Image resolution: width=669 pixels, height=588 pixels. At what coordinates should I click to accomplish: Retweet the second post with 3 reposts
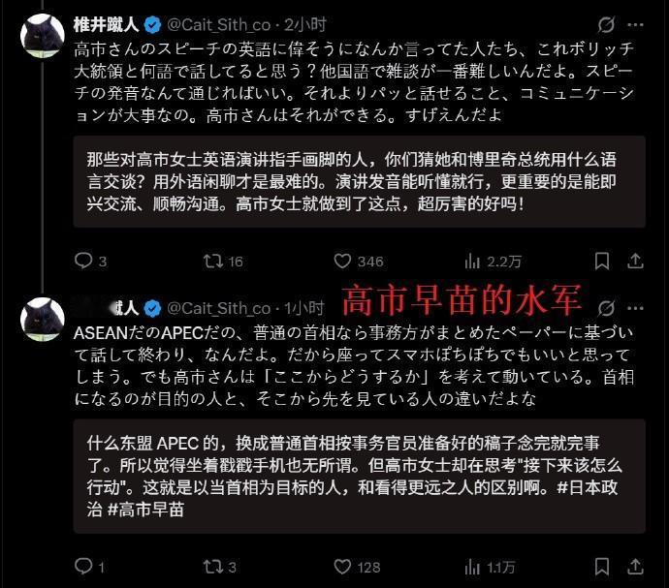coord(220,567)
